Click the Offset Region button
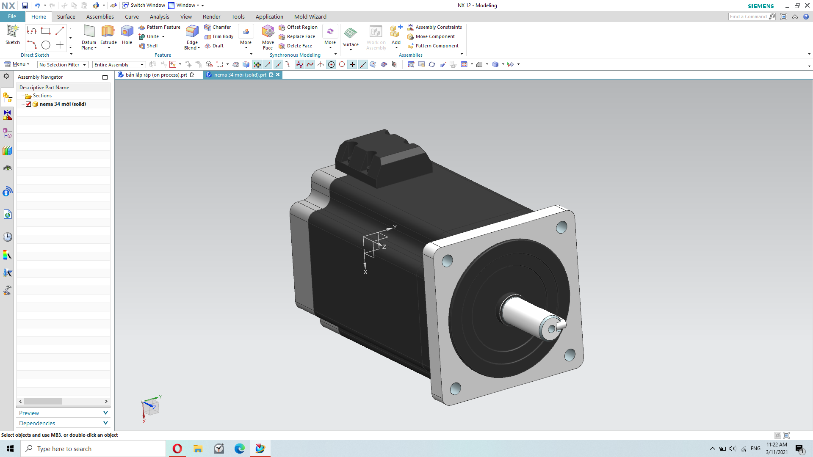The image size is (813, 457). 298,27
